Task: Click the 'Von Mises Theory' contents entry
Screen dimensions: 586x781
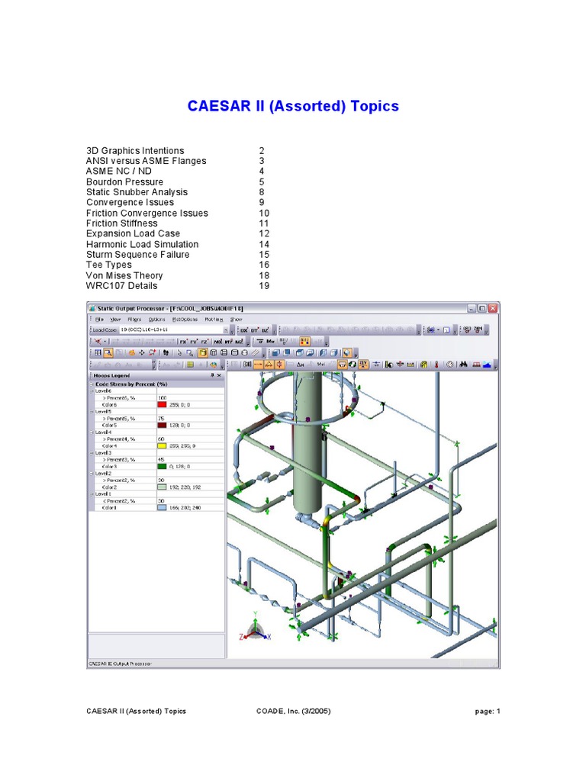Action: 124,275
